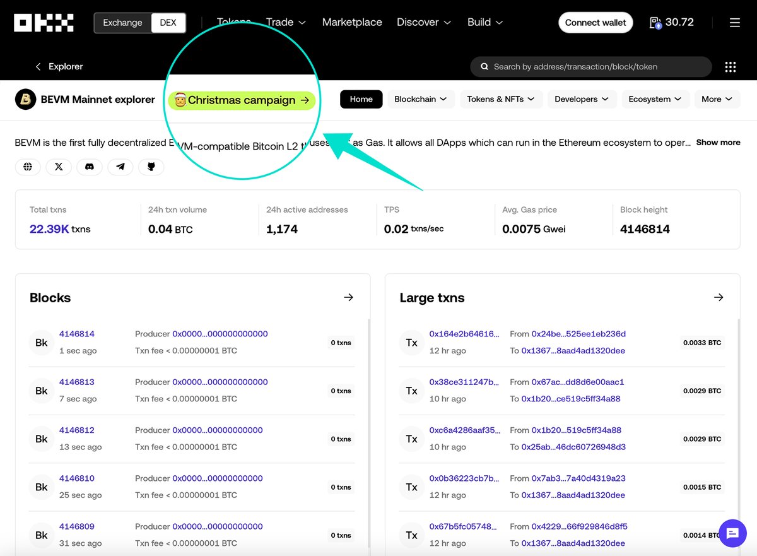The image size is (757, 556).
Task: Click the Large txns panel arrow icon
Action: coord(719,297)
